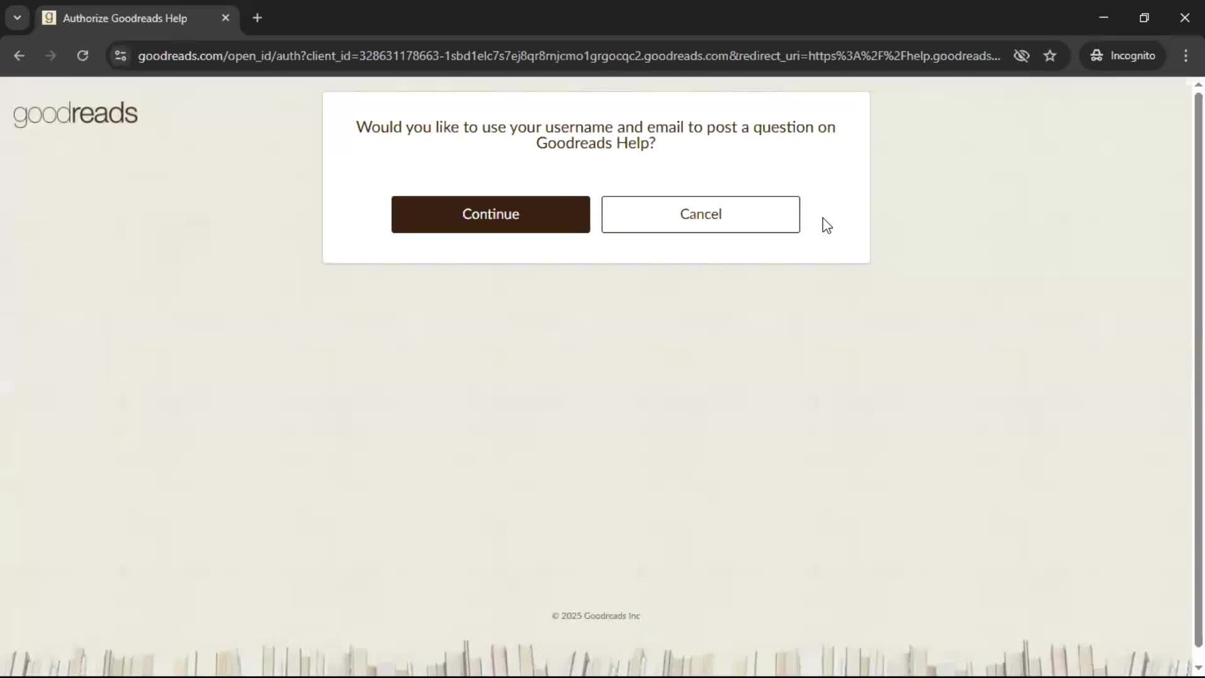Open the goodreads logo homepage link
This screenshot has width=1205, height=678.
75,114
